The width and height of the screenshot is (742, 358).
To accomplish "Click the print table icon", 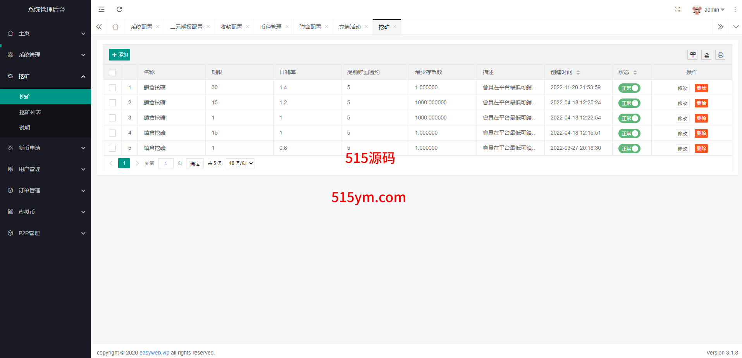I will (x=720, y=55).
